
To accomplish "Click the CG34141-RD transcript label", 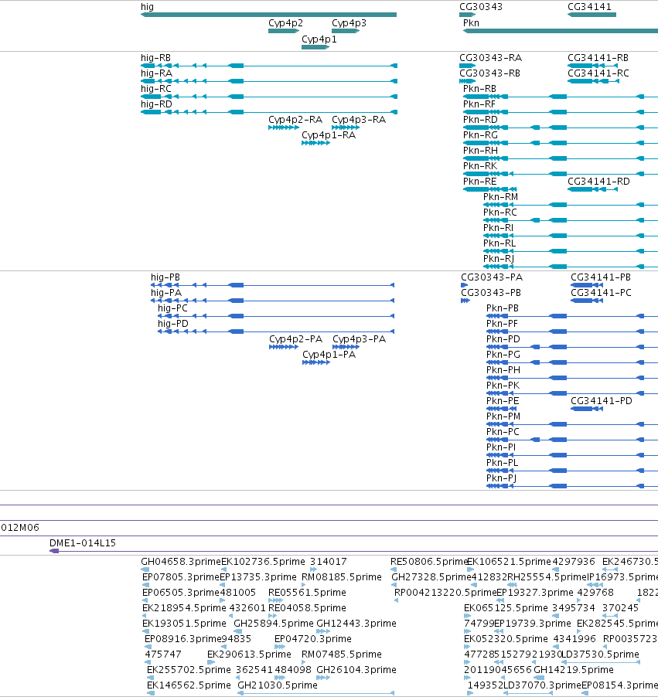I will pos(598,182).
